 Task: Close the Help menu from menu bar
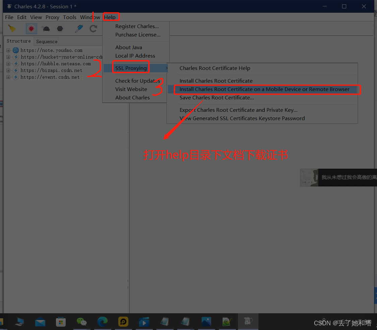tap(110, 17)
